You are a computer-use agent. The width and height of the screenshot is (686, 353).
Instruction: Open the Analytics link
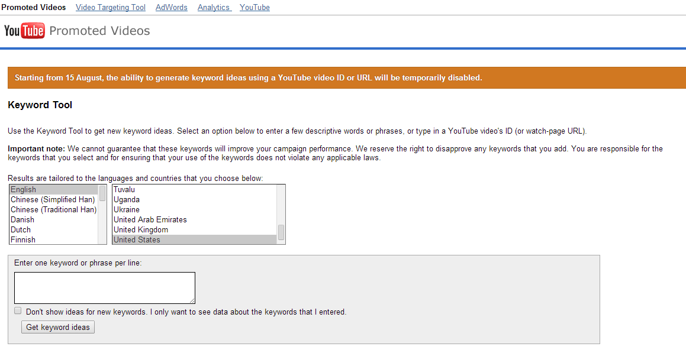point(214,8)
